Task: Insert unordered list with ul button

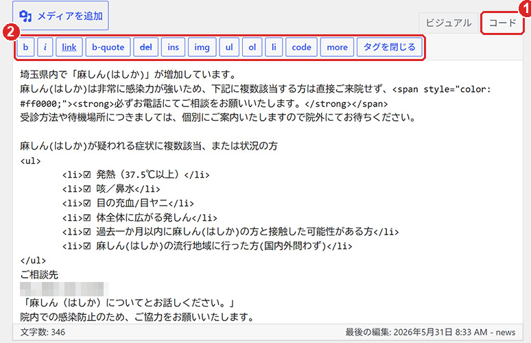Action: click(x=229, y=47)
